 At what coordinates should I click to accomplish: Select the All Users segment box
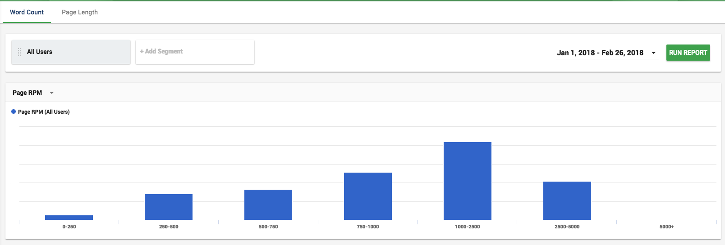coord(71,52)
